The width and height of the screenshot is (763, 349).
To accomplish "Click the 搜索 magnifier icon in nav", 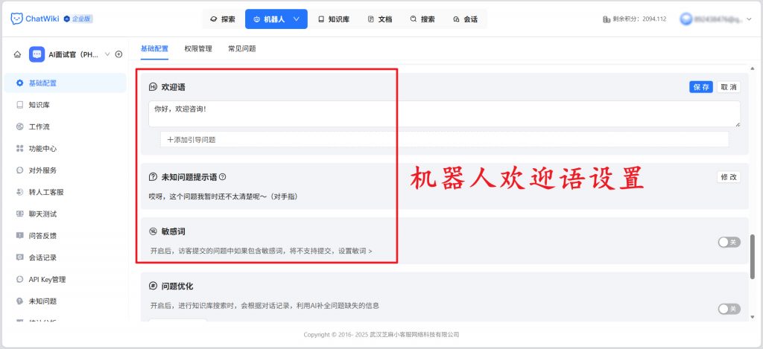I will tap(413, 19).
